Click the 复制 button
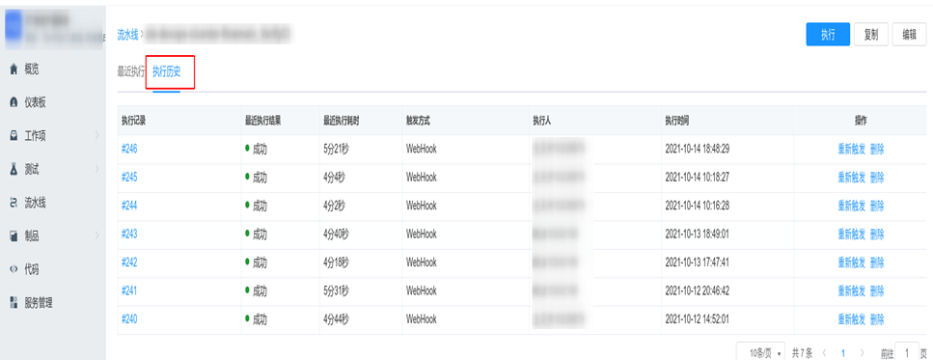Screen dimensions: 933x360 pos(871,35)
